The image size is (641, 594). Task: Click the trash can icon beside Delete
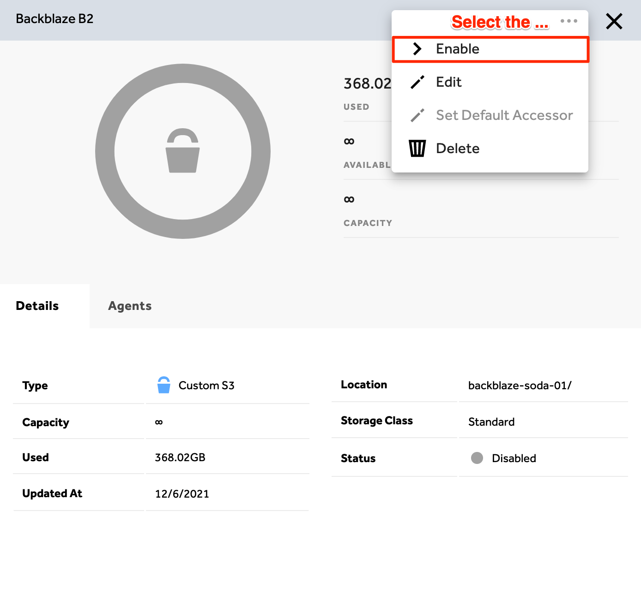point(417,148)
